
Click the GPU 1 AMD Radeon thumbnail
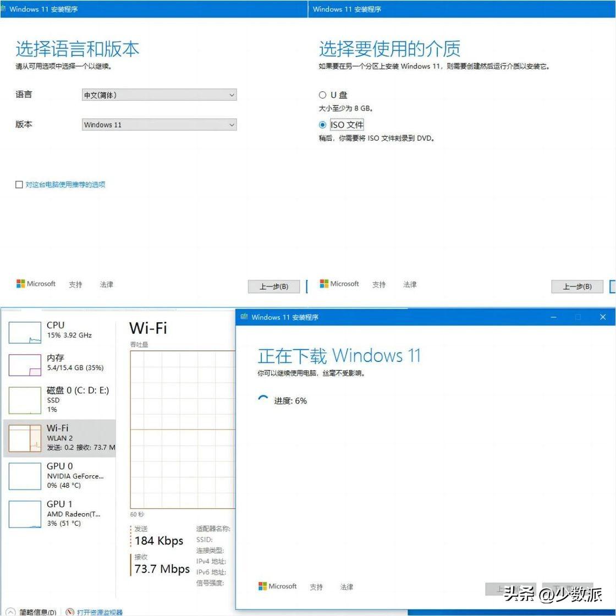pos(25,514)
